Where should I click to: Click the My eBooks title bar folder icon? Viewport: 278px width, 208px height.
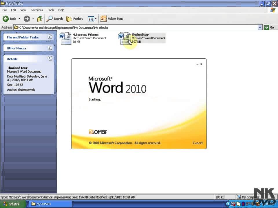(x=3, y=3)
